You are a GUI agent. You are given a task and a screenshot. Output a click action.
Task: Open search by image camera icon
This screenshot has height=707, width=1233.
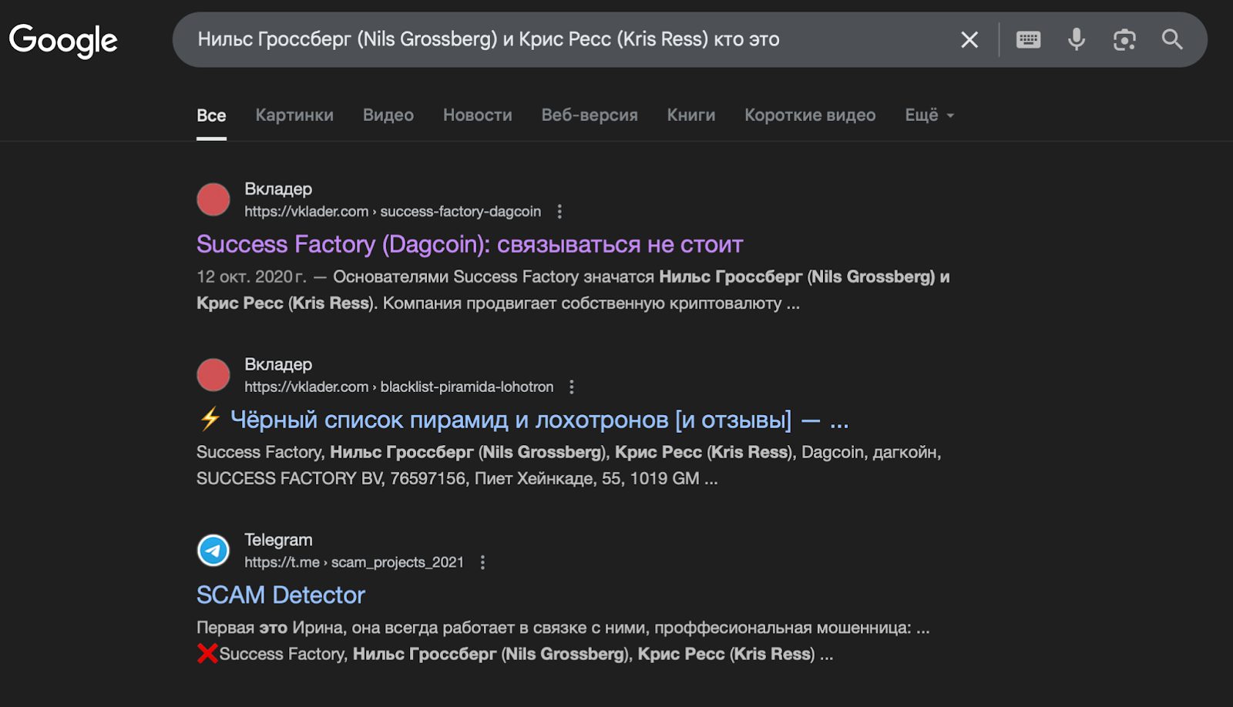point(1124,39)
